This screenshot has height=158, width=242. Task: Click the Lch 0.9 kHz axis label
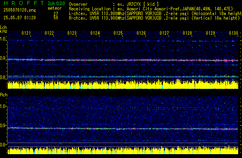pyautogui.click(x=3, y=58)
